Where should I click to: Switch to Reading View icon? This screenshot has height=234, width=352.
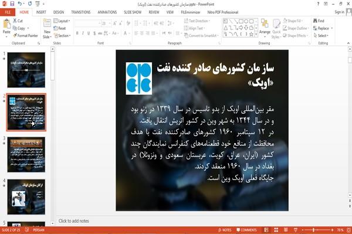click(286, 230)
